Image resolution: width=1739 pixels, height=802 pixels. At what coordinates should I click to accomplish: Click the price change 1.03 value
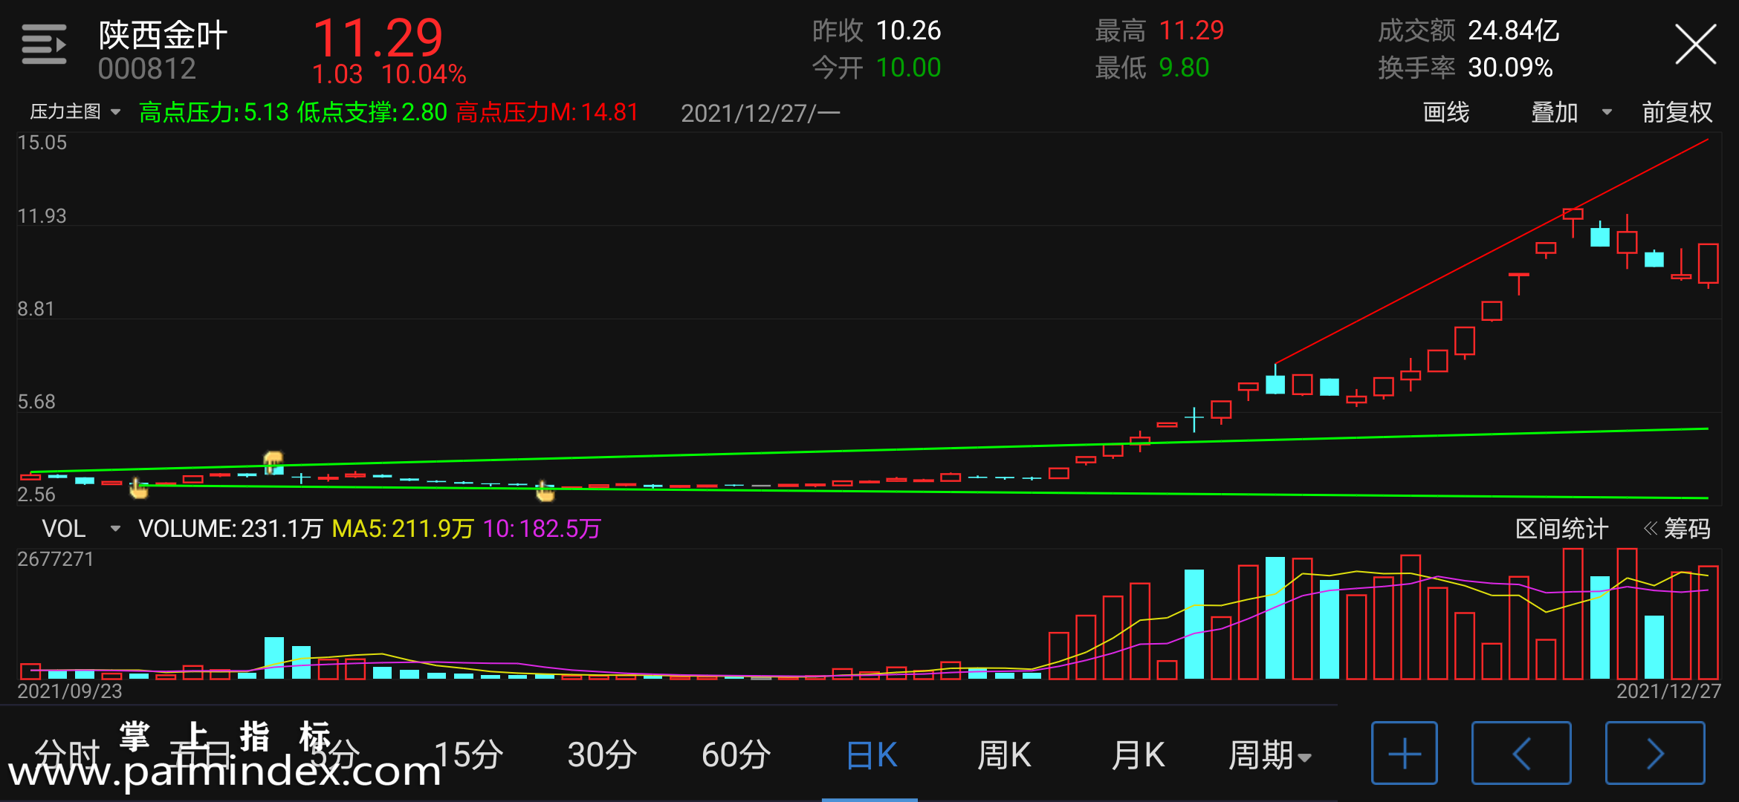click(x=337, y=74)
